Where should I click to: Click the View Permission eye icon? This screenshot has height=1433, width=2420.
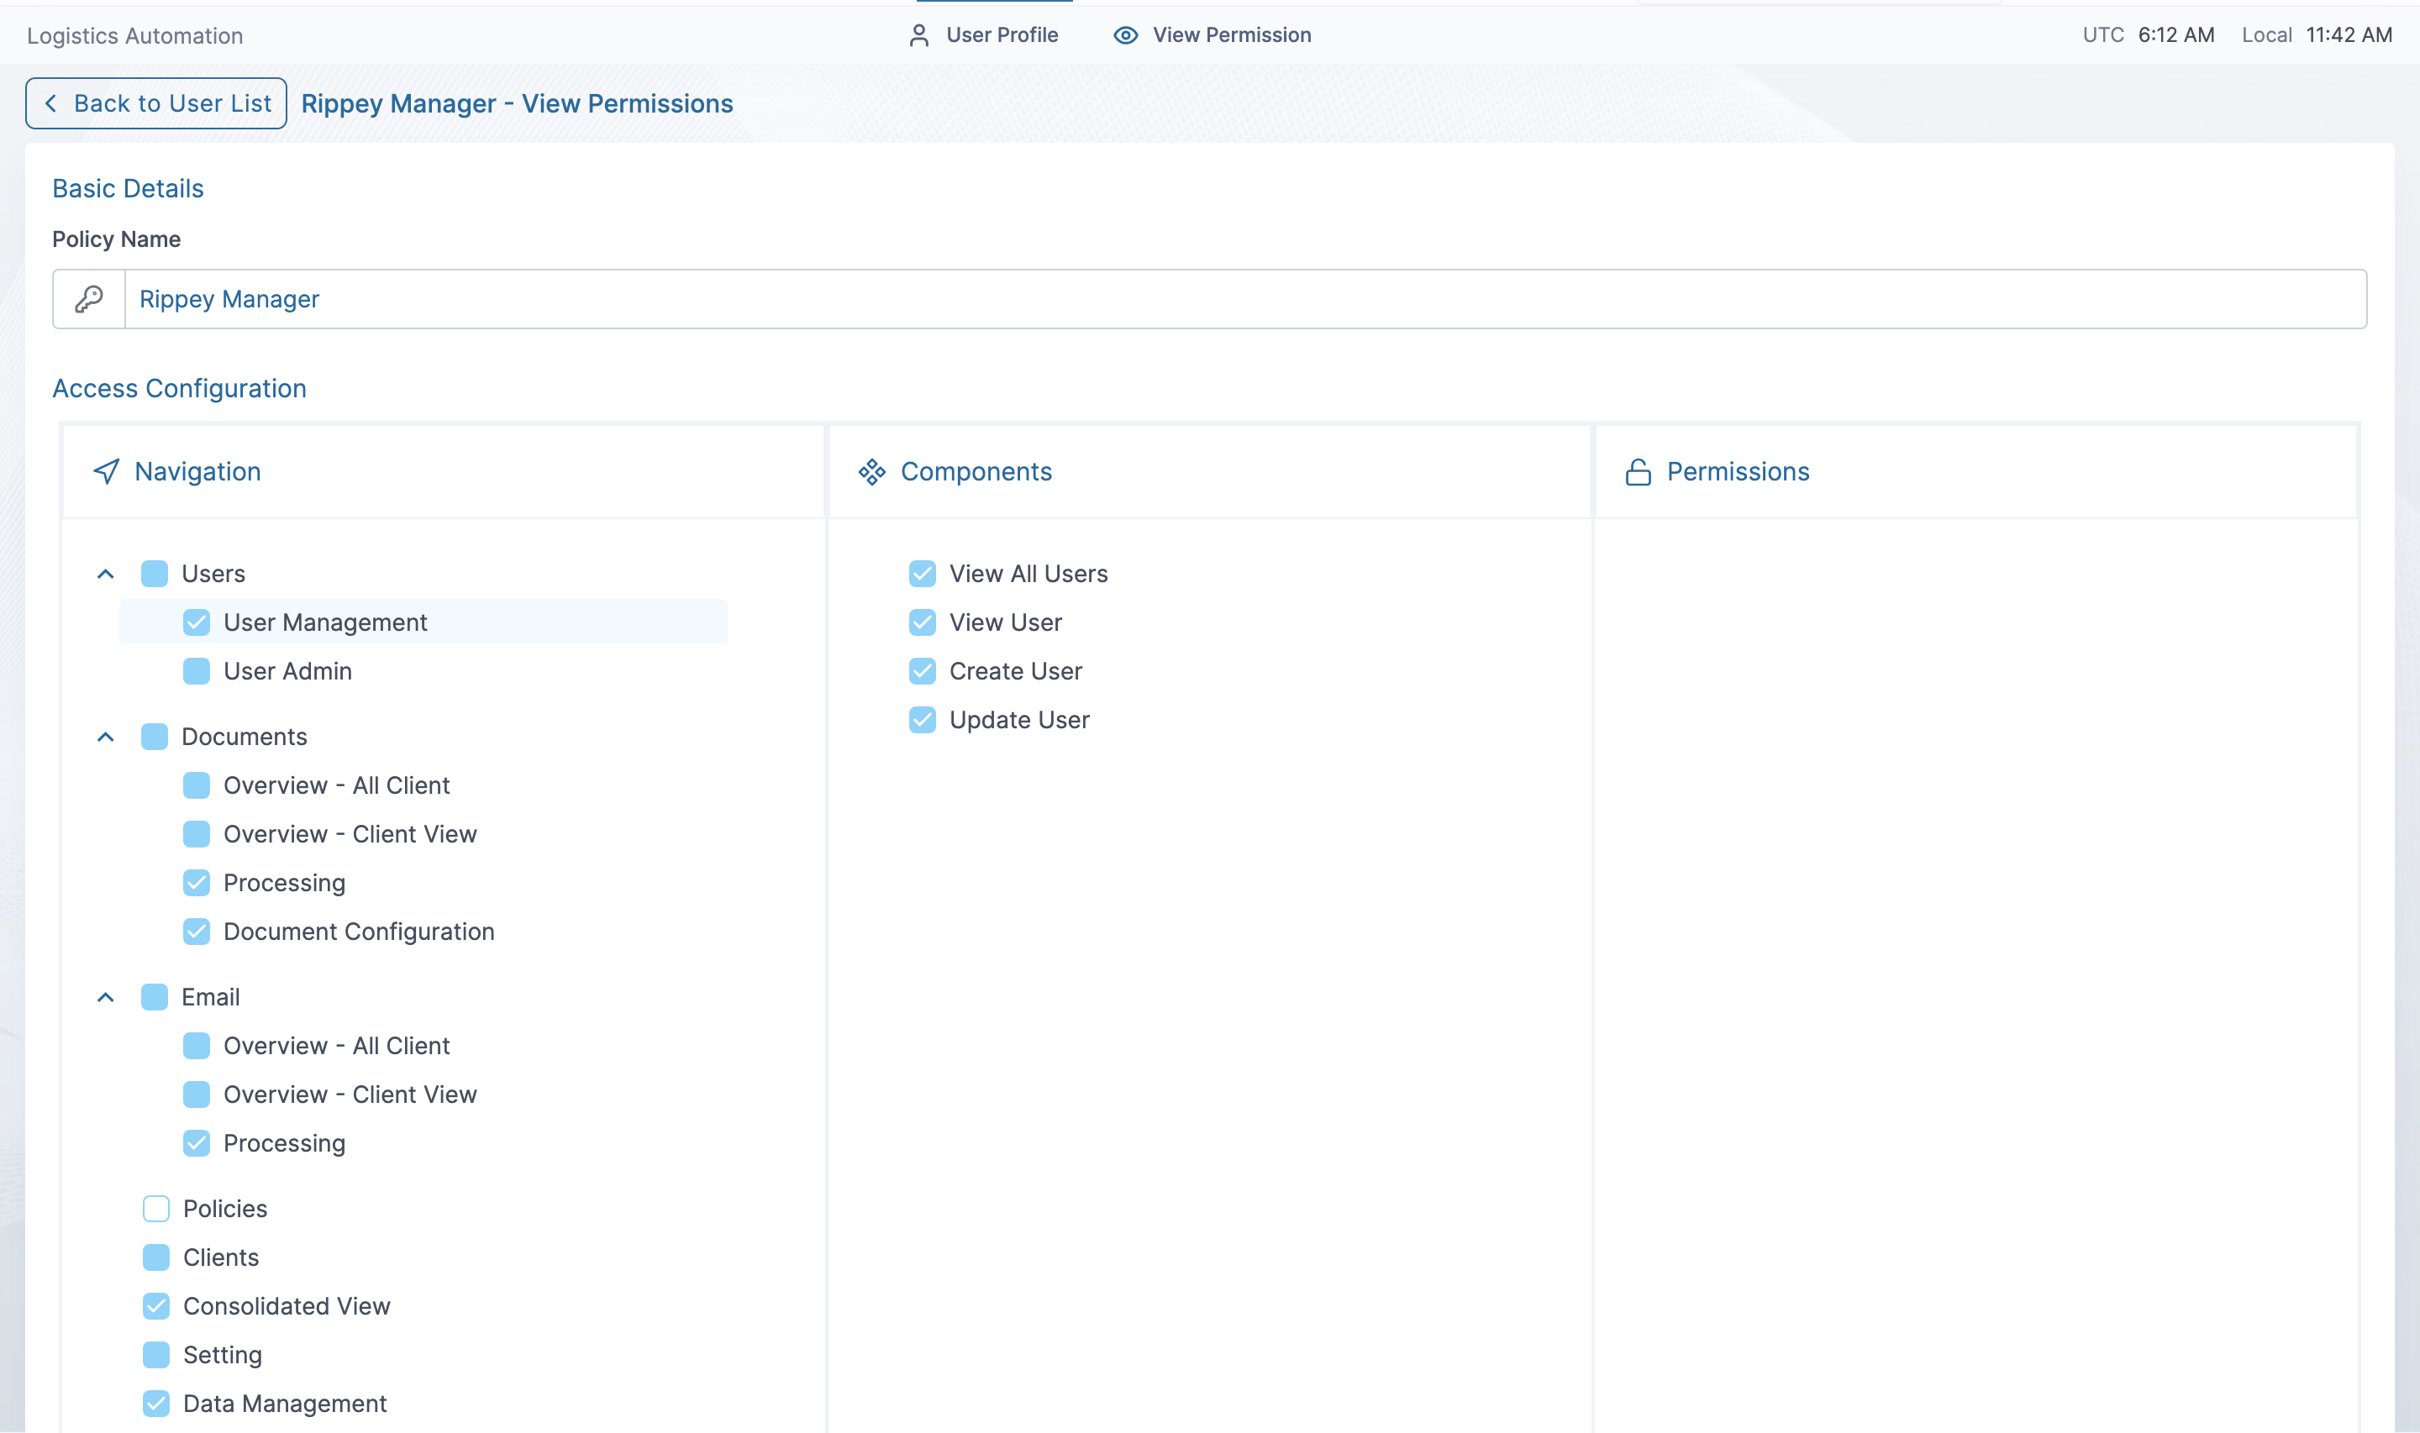(1125, 36)
